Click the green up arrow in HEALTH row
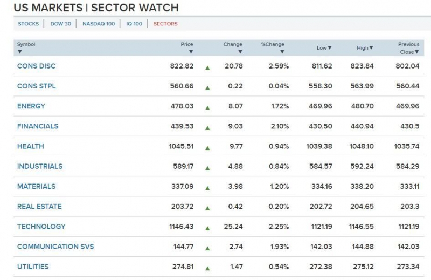Viewport: 431px width, 280px height. click(207, 147)
